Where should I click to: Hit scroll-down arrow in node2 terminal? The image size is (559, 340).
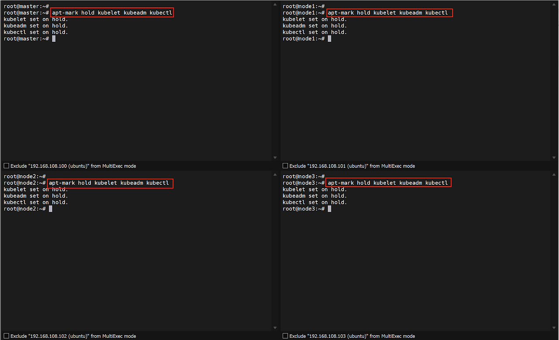pyautogui.click(x=275, y=328)
